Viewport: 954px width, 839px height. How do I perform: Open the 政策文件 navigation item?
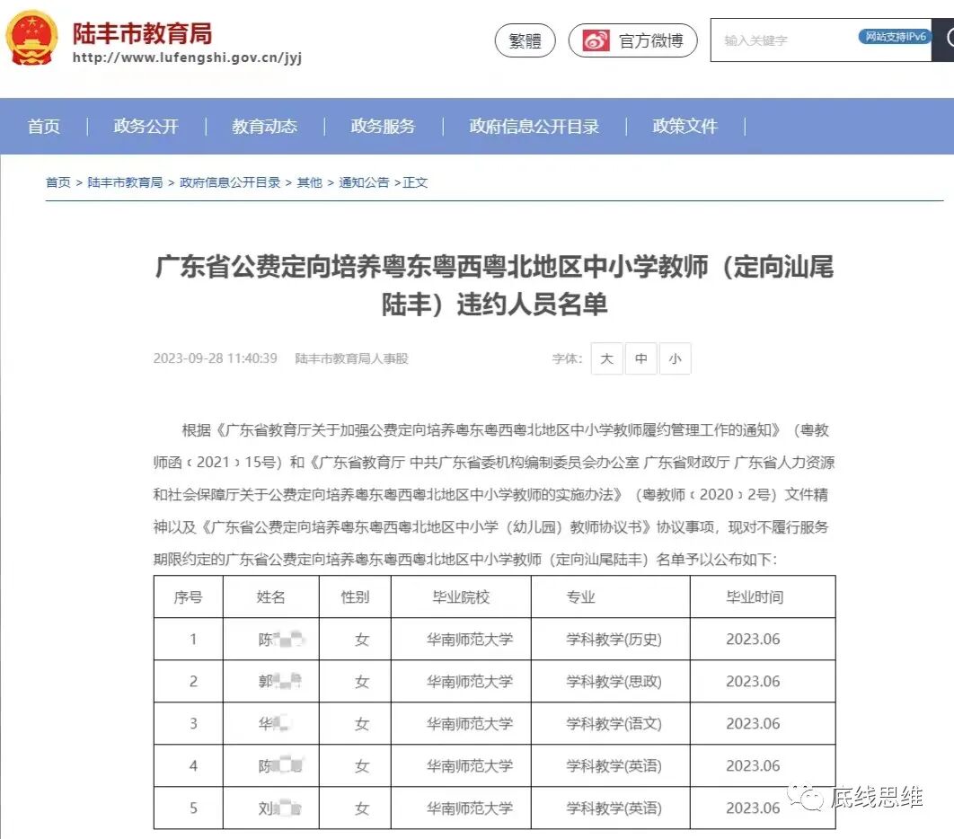(x=685, y=126)
